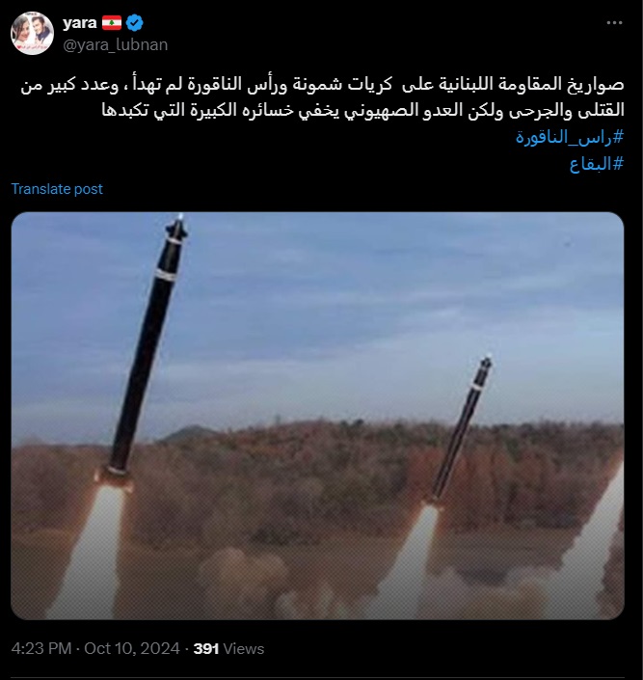Open the #راس_الناقورة hashtag
This screenshot has width=643, height=680.
[x=570, y=137]
